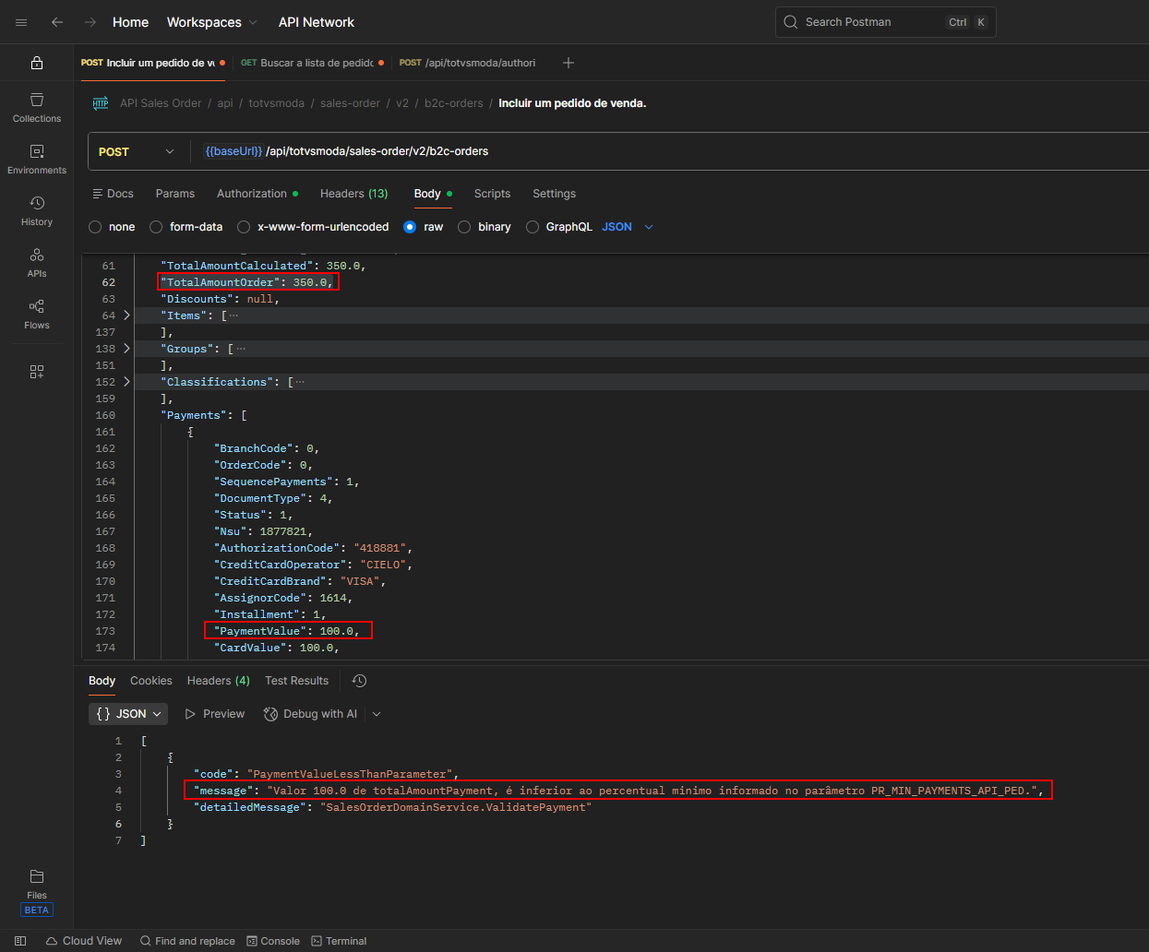Open the POST method dropdown
Image resolution: width=1149 pixels, height=952 pixels.
(x=137, y=151)
